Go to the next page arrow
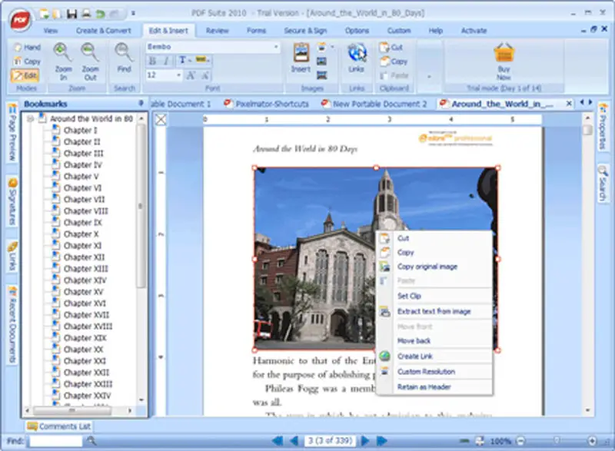Viewport: 615px width, 451px height. pos(366,441)
